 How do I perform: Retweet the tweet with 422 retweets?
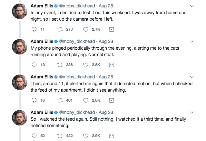pos(60,136)
